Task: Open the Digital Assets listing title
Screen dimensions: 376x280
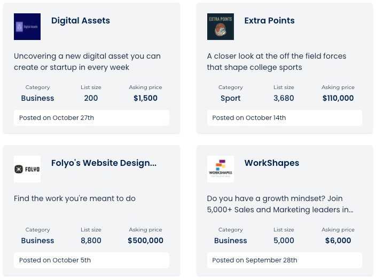Action: [81, 21]
